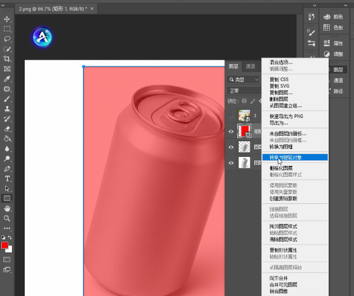Image resolution: width=354 pixels, height=296 pixels.
Task: Switch to the 通道 tab in layers panel
Action: point(250,66)
